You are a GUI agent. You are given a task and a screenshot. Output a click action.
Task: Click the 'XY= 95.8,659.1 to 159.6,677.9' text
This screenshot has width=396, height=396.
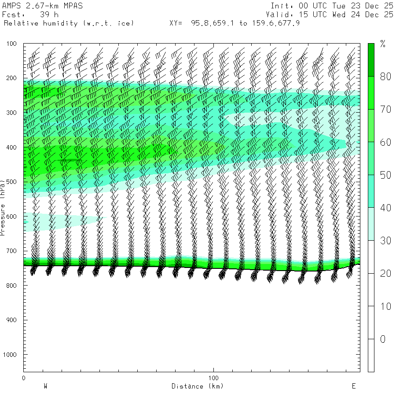click(235, 23)
